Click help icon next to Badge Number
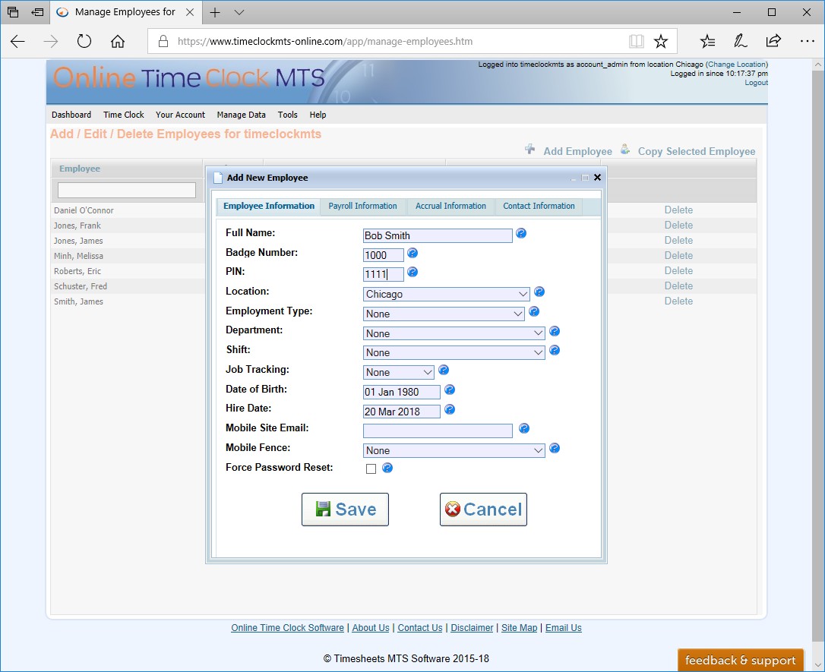The height and width of the screenshot is (672, 825). [412, 253]
